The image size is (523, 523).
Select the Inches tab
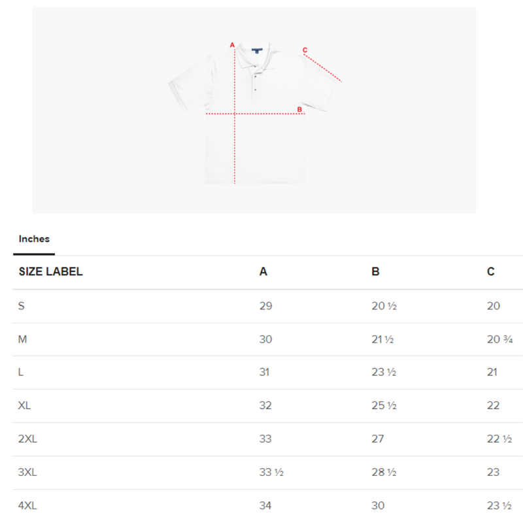pyautogui.click(x=34, y=239)
